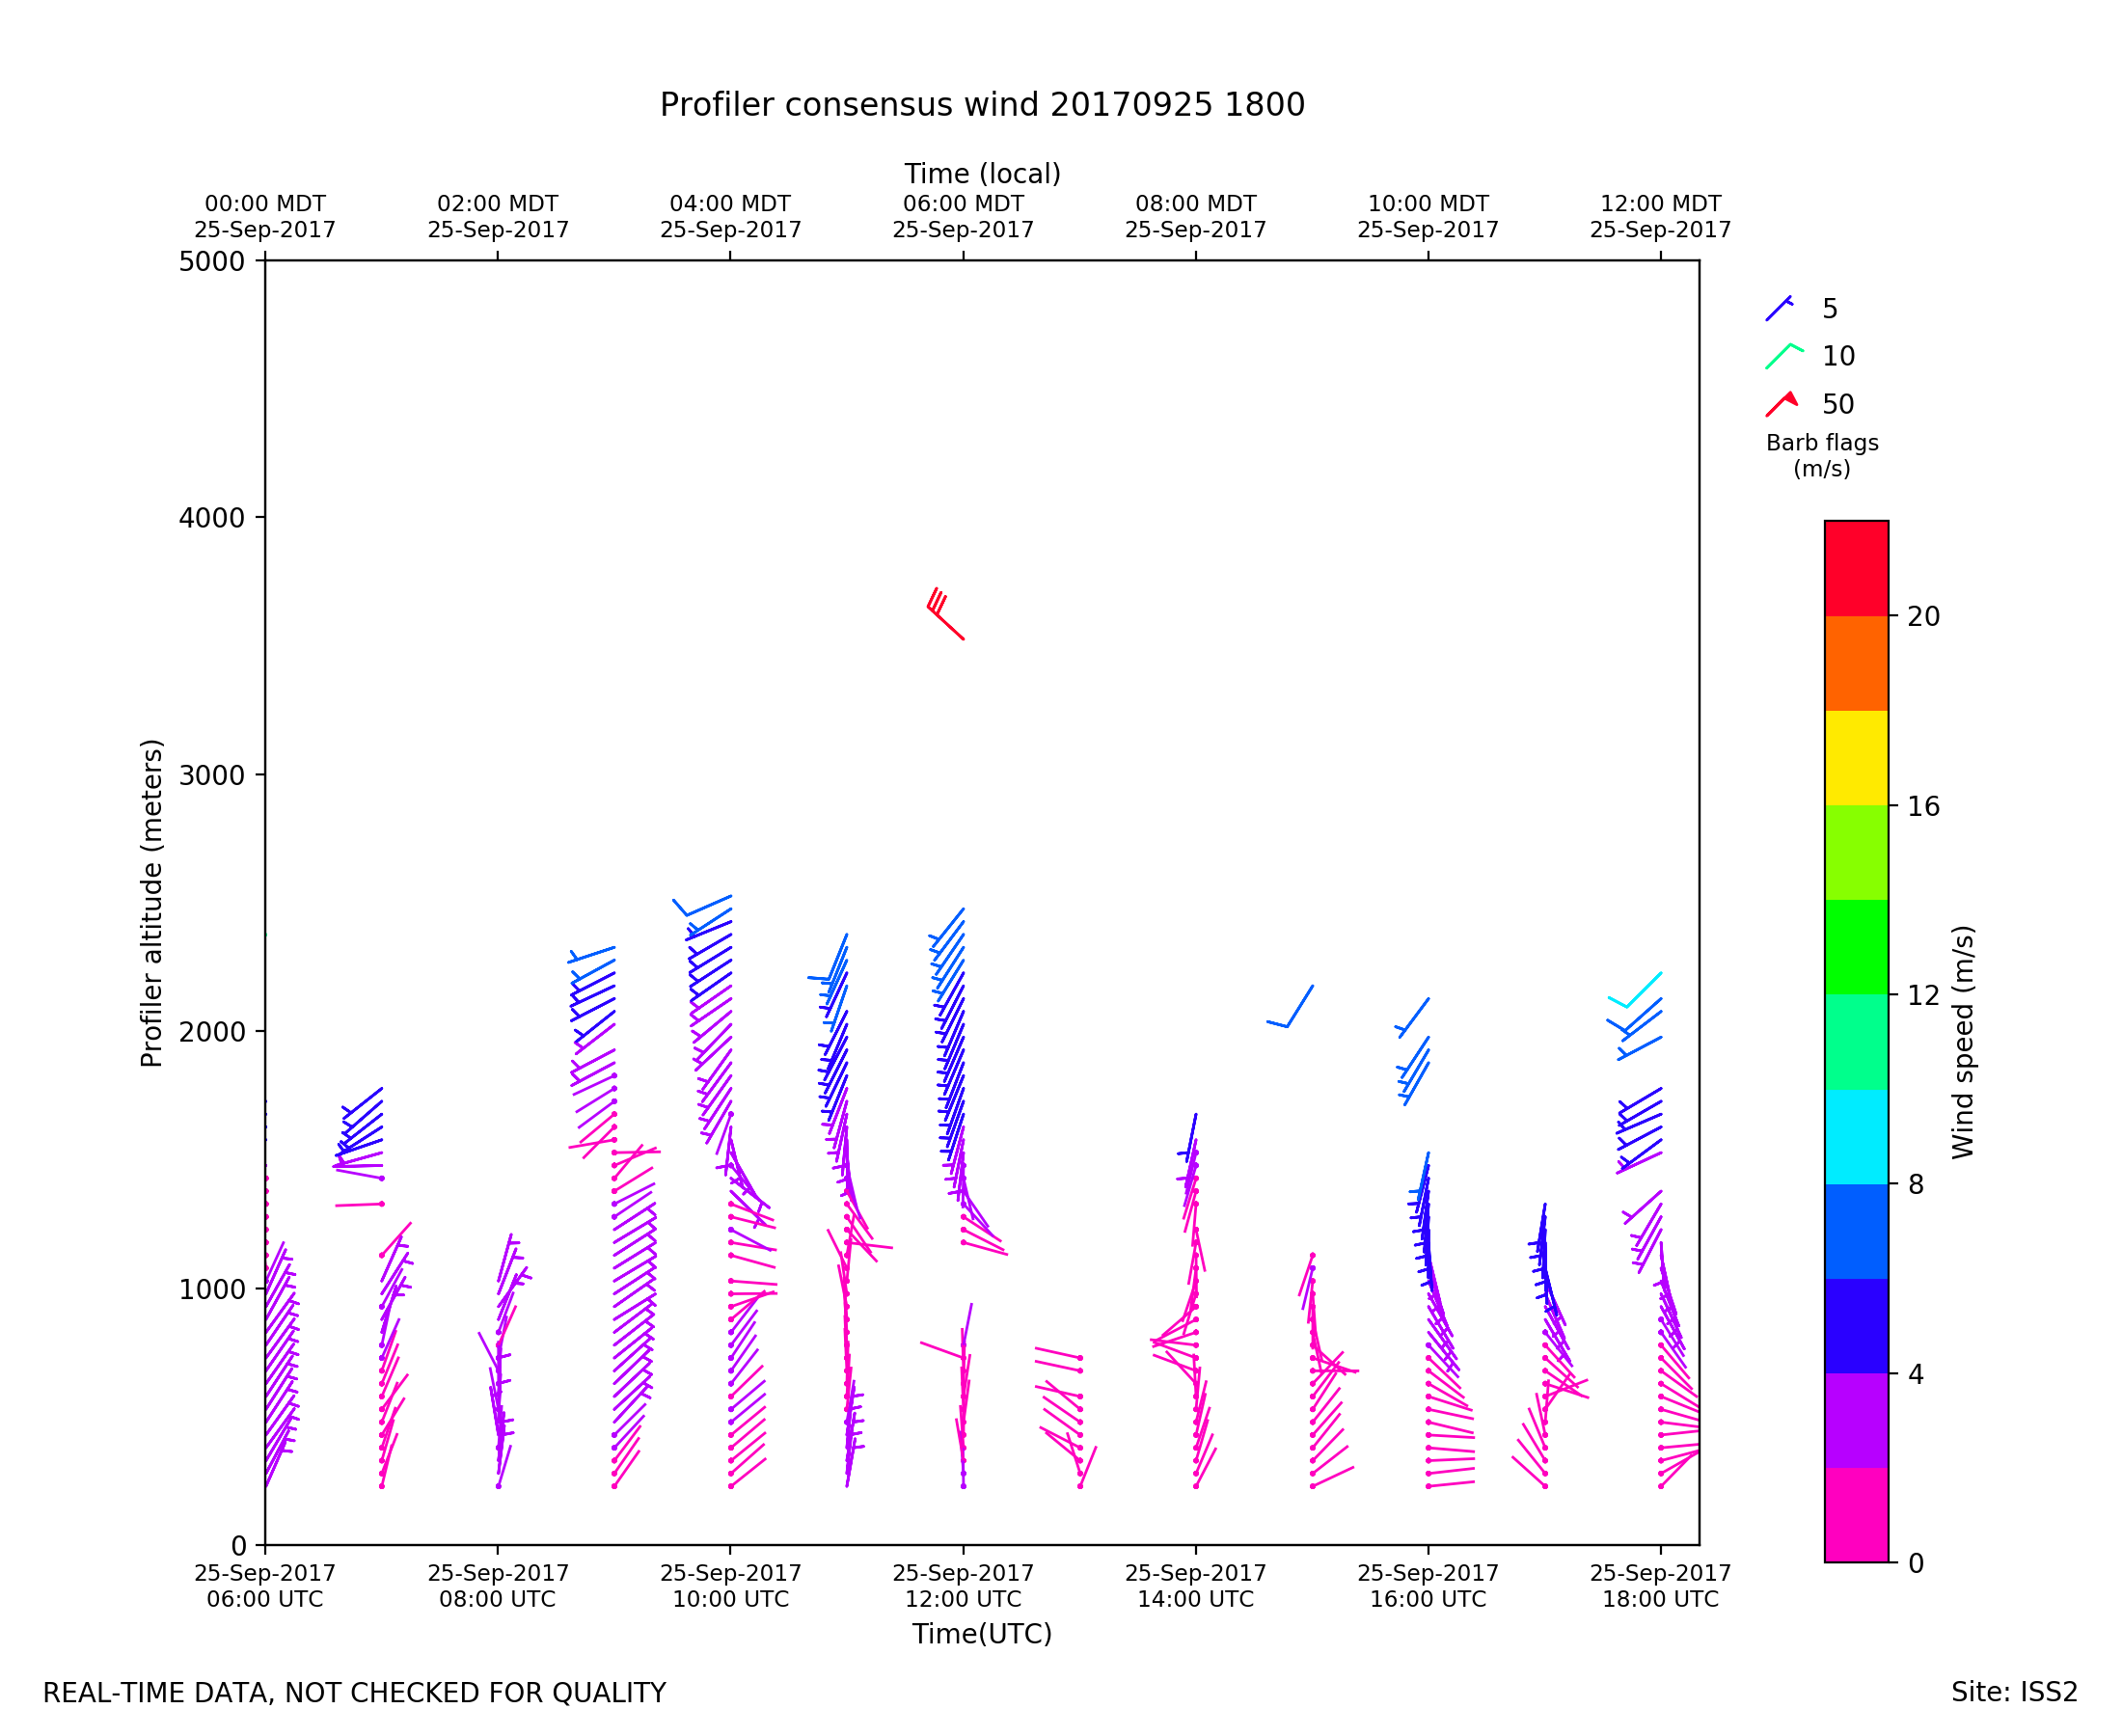Click the orange colorbar segment
The width and height of the screenshot is (2122, 1736).
pos(1856,663)
